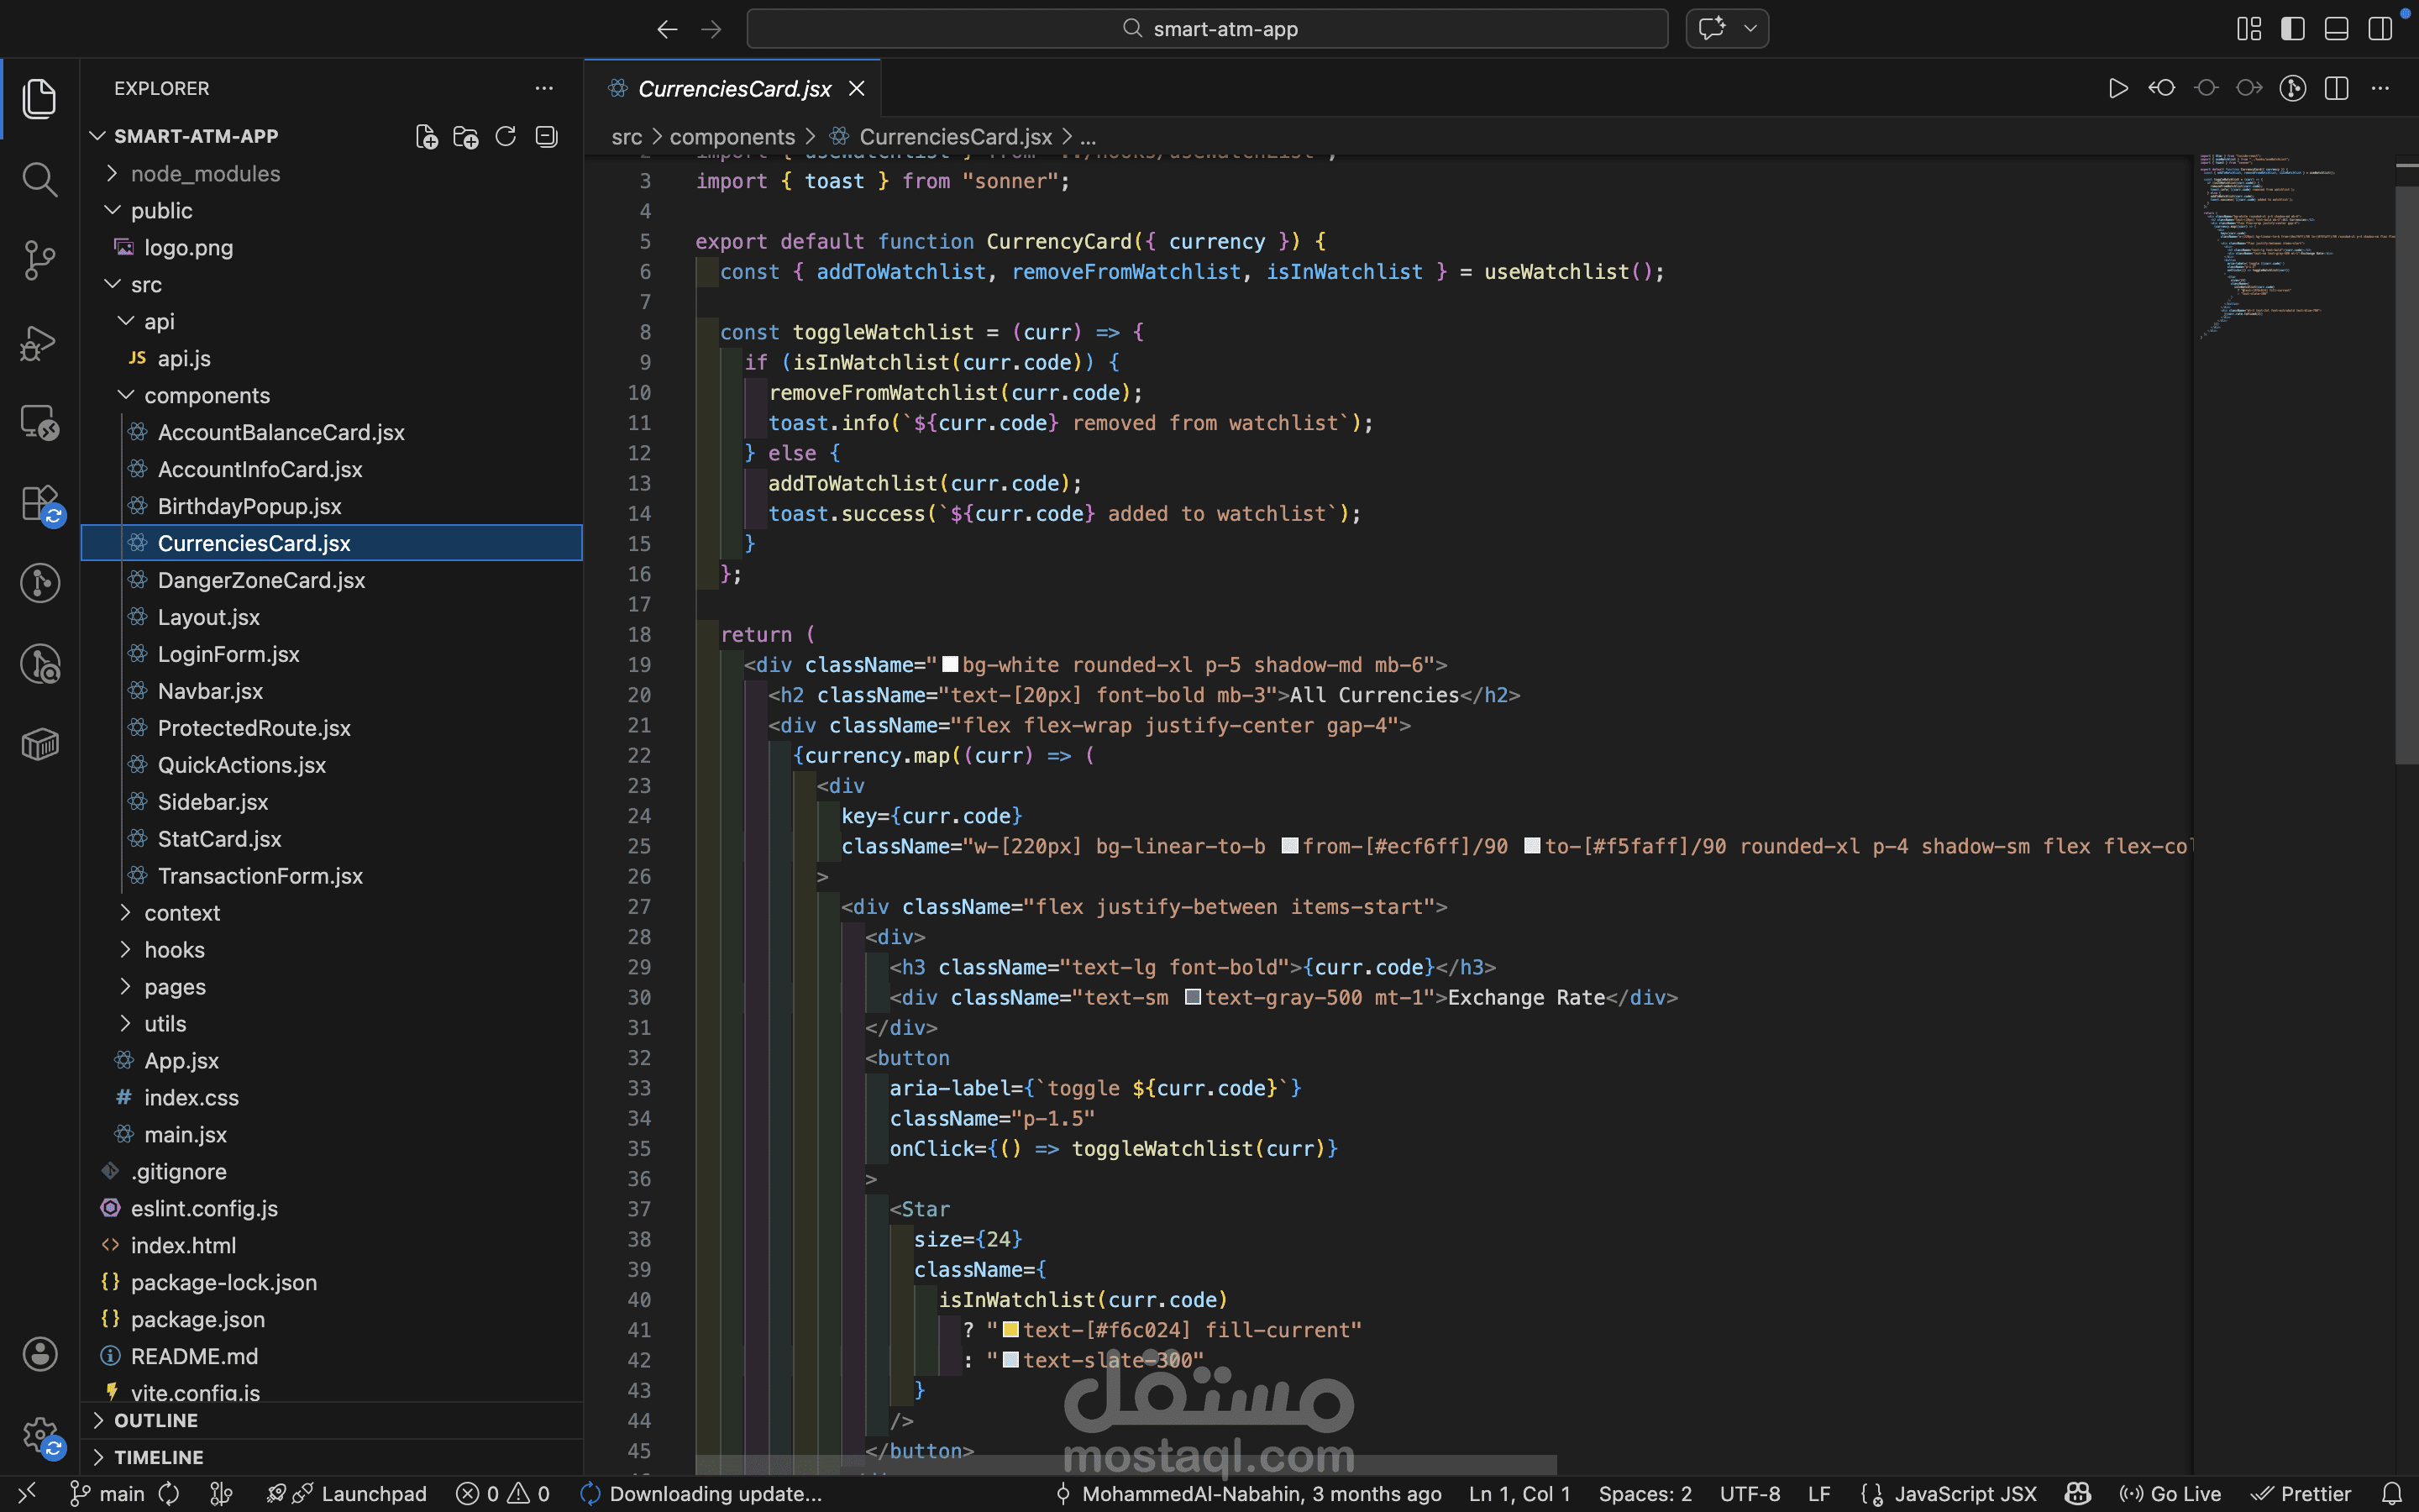Select the CurrenciesCard.jsx editor tab
Viewport: 2419px width, 1512px height.
pyautogui.click(x=734, y=89)
